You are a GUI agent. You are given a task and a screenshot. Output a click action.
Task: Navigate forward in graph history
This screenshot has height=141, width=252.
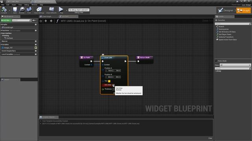click(51, 21)
